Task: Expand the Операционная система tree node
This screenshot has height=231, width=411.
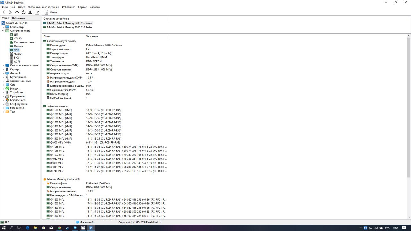Action: tap(3, 65)
